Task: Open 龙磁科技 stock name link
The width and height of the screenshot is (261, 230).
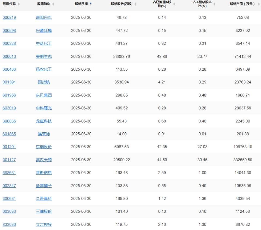Action: pos(44,121)
